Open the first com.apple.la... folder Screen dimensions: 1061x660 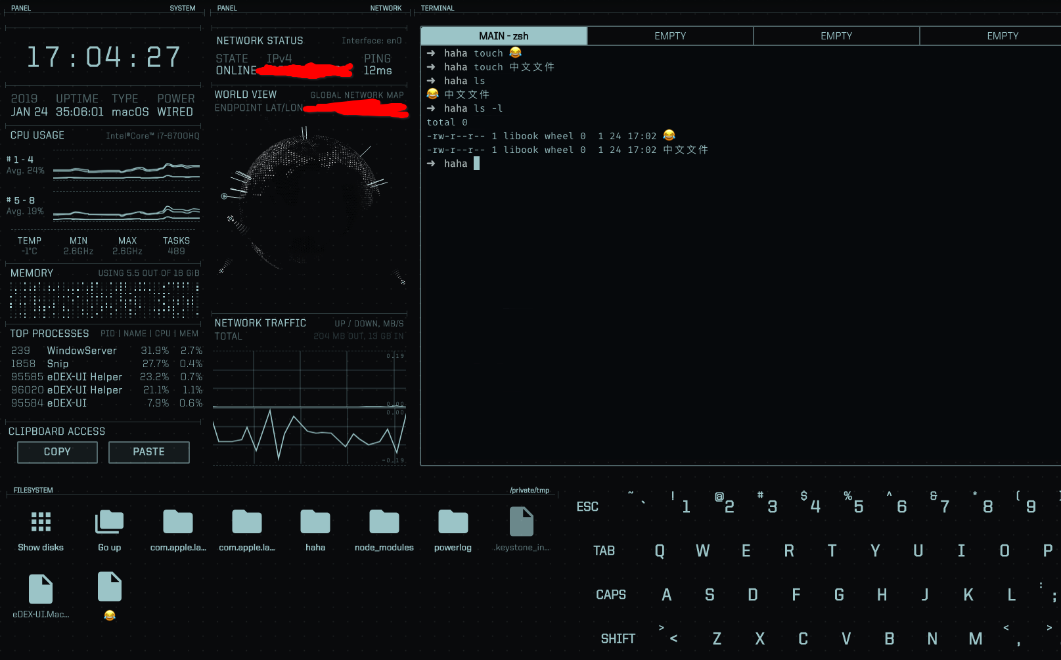(x=178, y=522)
